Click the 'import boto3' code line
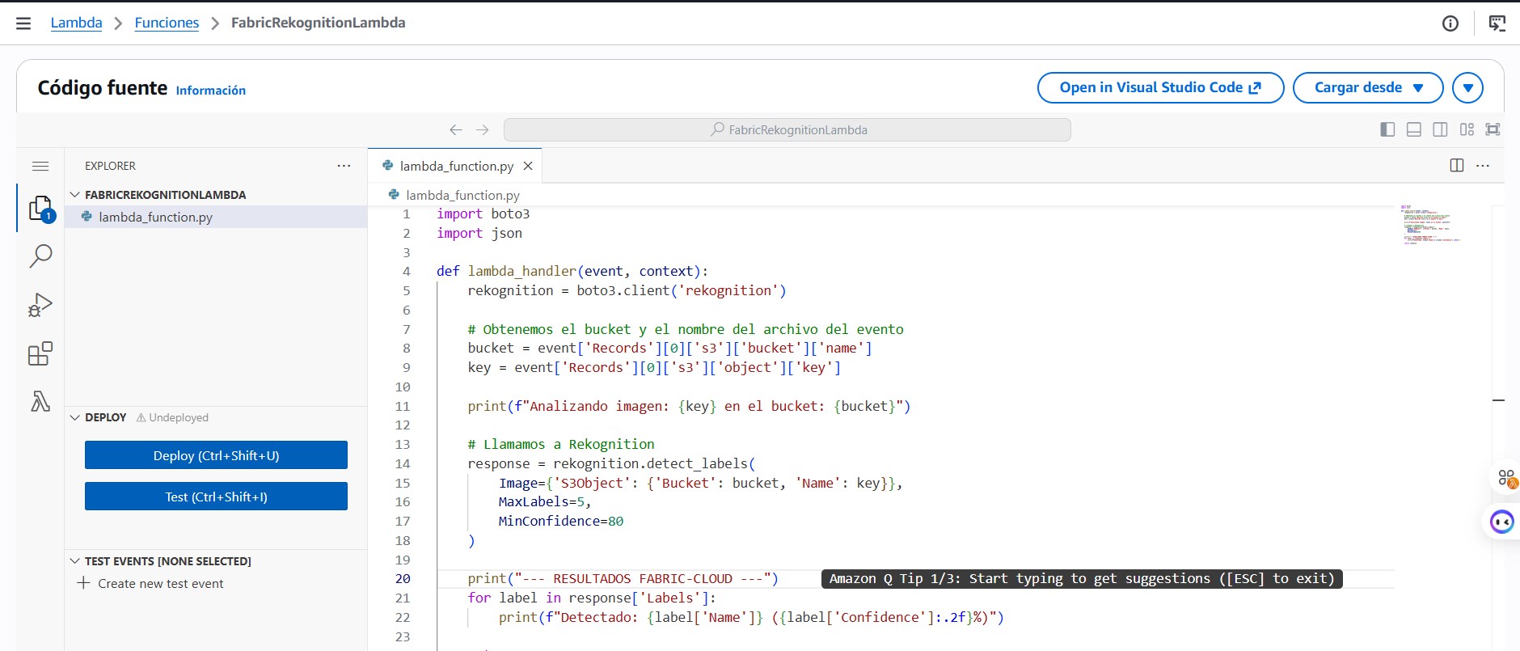 (x=483, y=214)
